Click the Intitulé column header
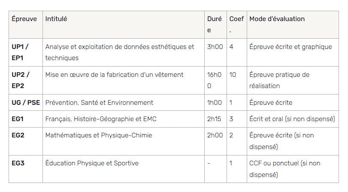348x192 pixels. click(x=56, y=19)
